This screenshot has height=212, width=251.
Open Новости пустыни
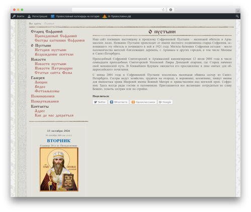tap(51, 64)
